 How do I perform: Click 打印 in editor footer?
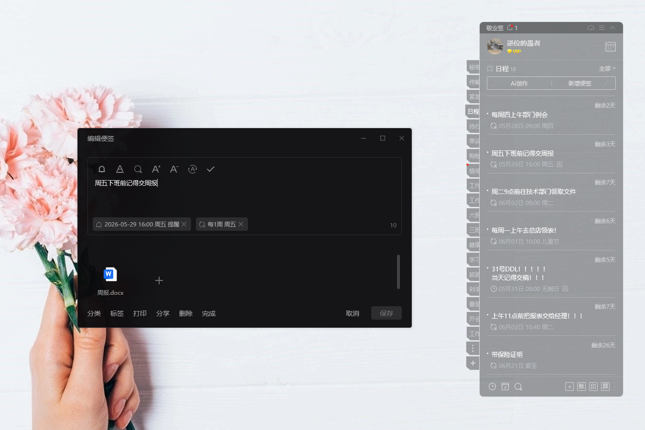tap(140, 313)
